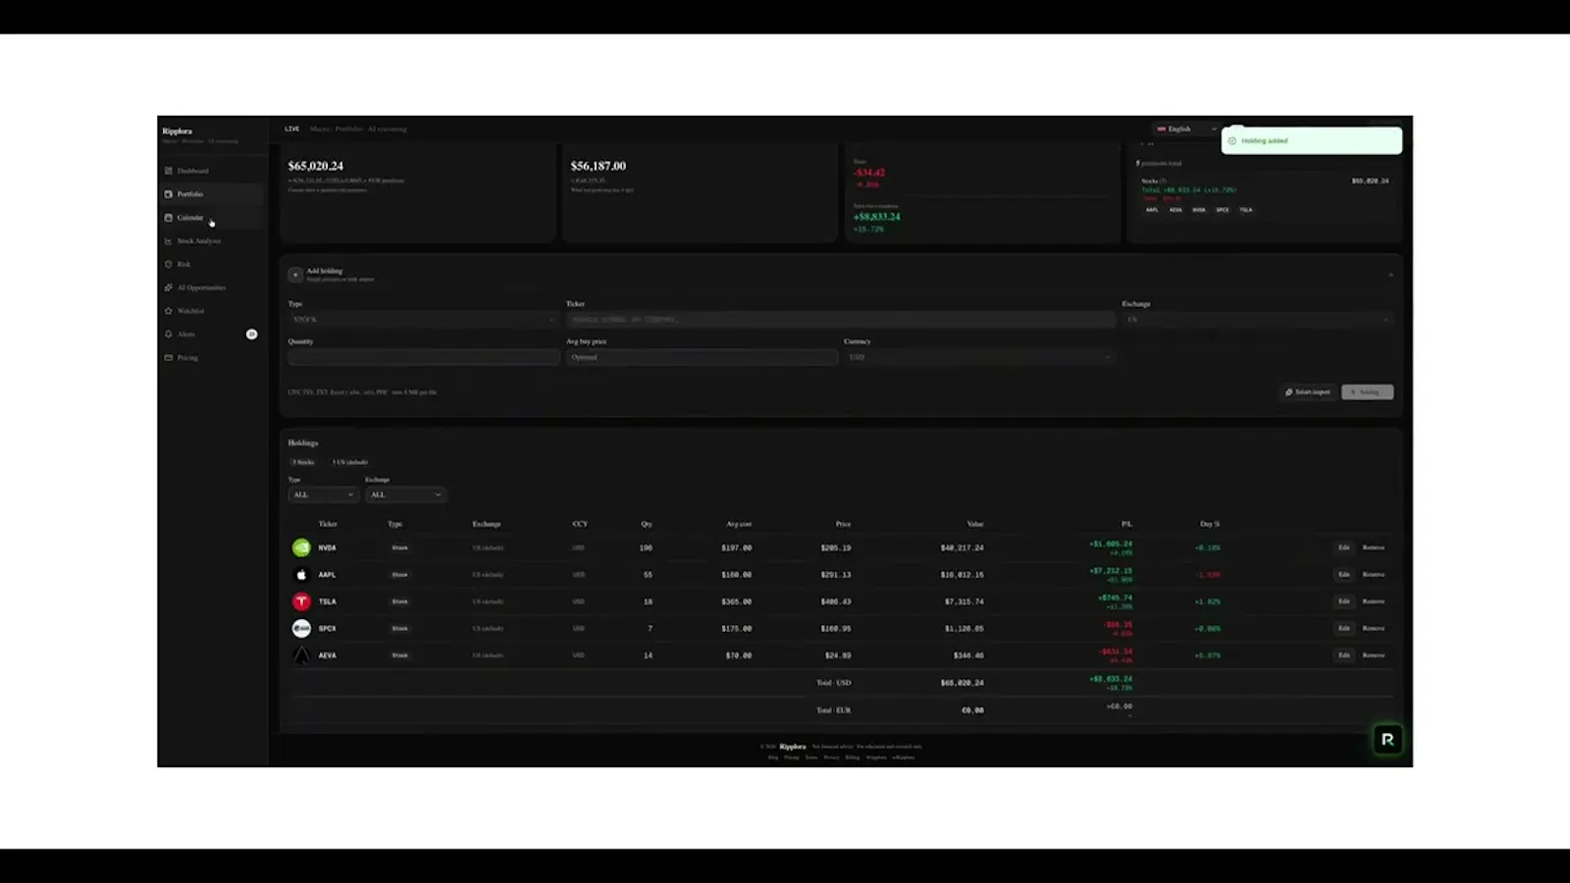The height and width of the screenshot is (883, 1570).
Task: Remove the NVDA holding
Action: (x=1374, y=547)
